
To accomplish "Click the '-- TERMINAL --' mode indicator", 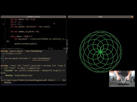I will [x=7, y=83].
